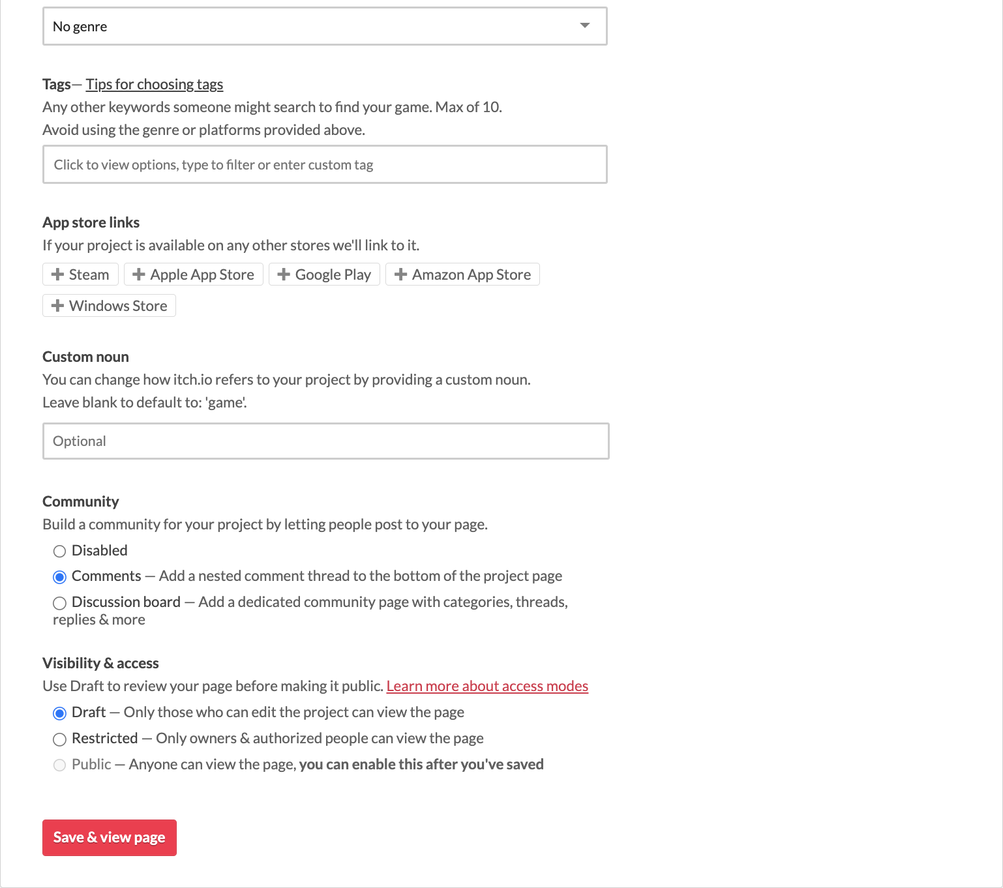1003x888 pixels.
Task: Open the genre dropdown arrow
Action: pos(585,26)
